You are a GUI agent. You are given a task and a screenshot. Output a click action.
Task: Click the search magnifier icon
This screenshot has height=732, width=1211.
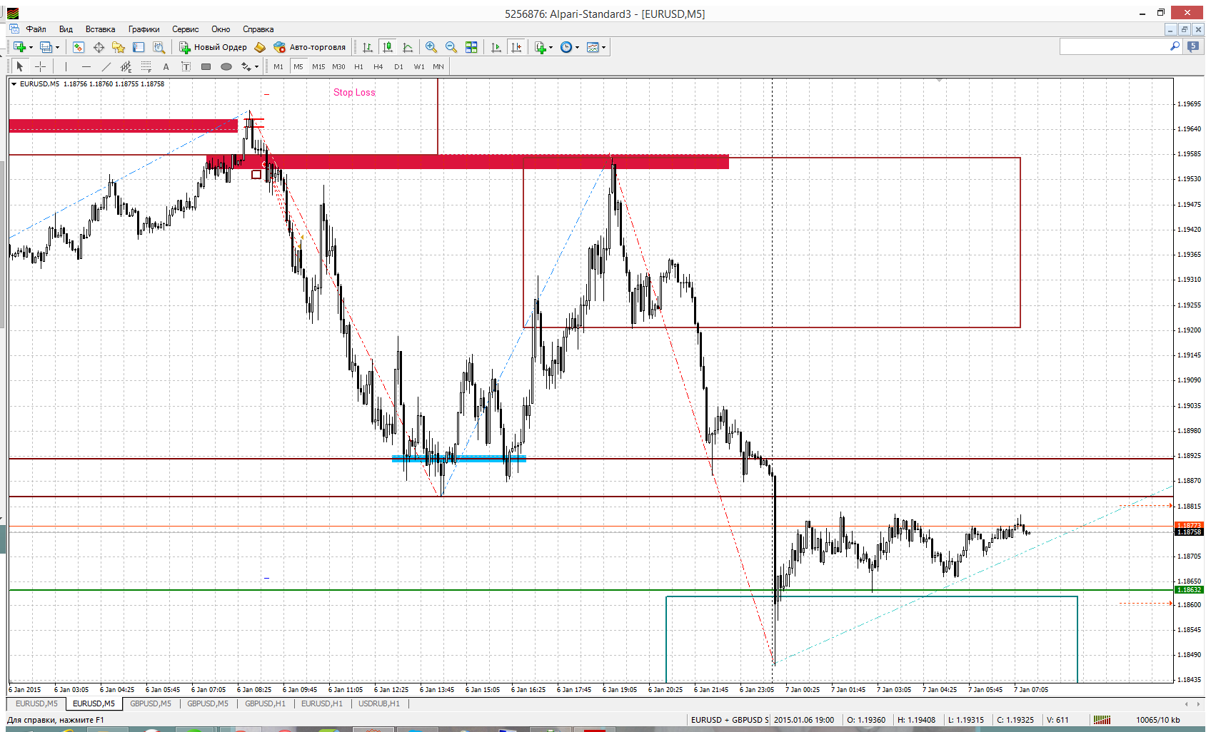[x=1175, y=46]
